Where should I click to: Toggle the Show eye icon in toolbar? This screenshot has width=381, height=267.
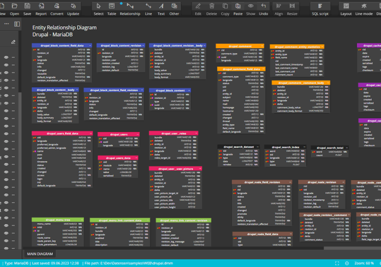click(251, 6)
